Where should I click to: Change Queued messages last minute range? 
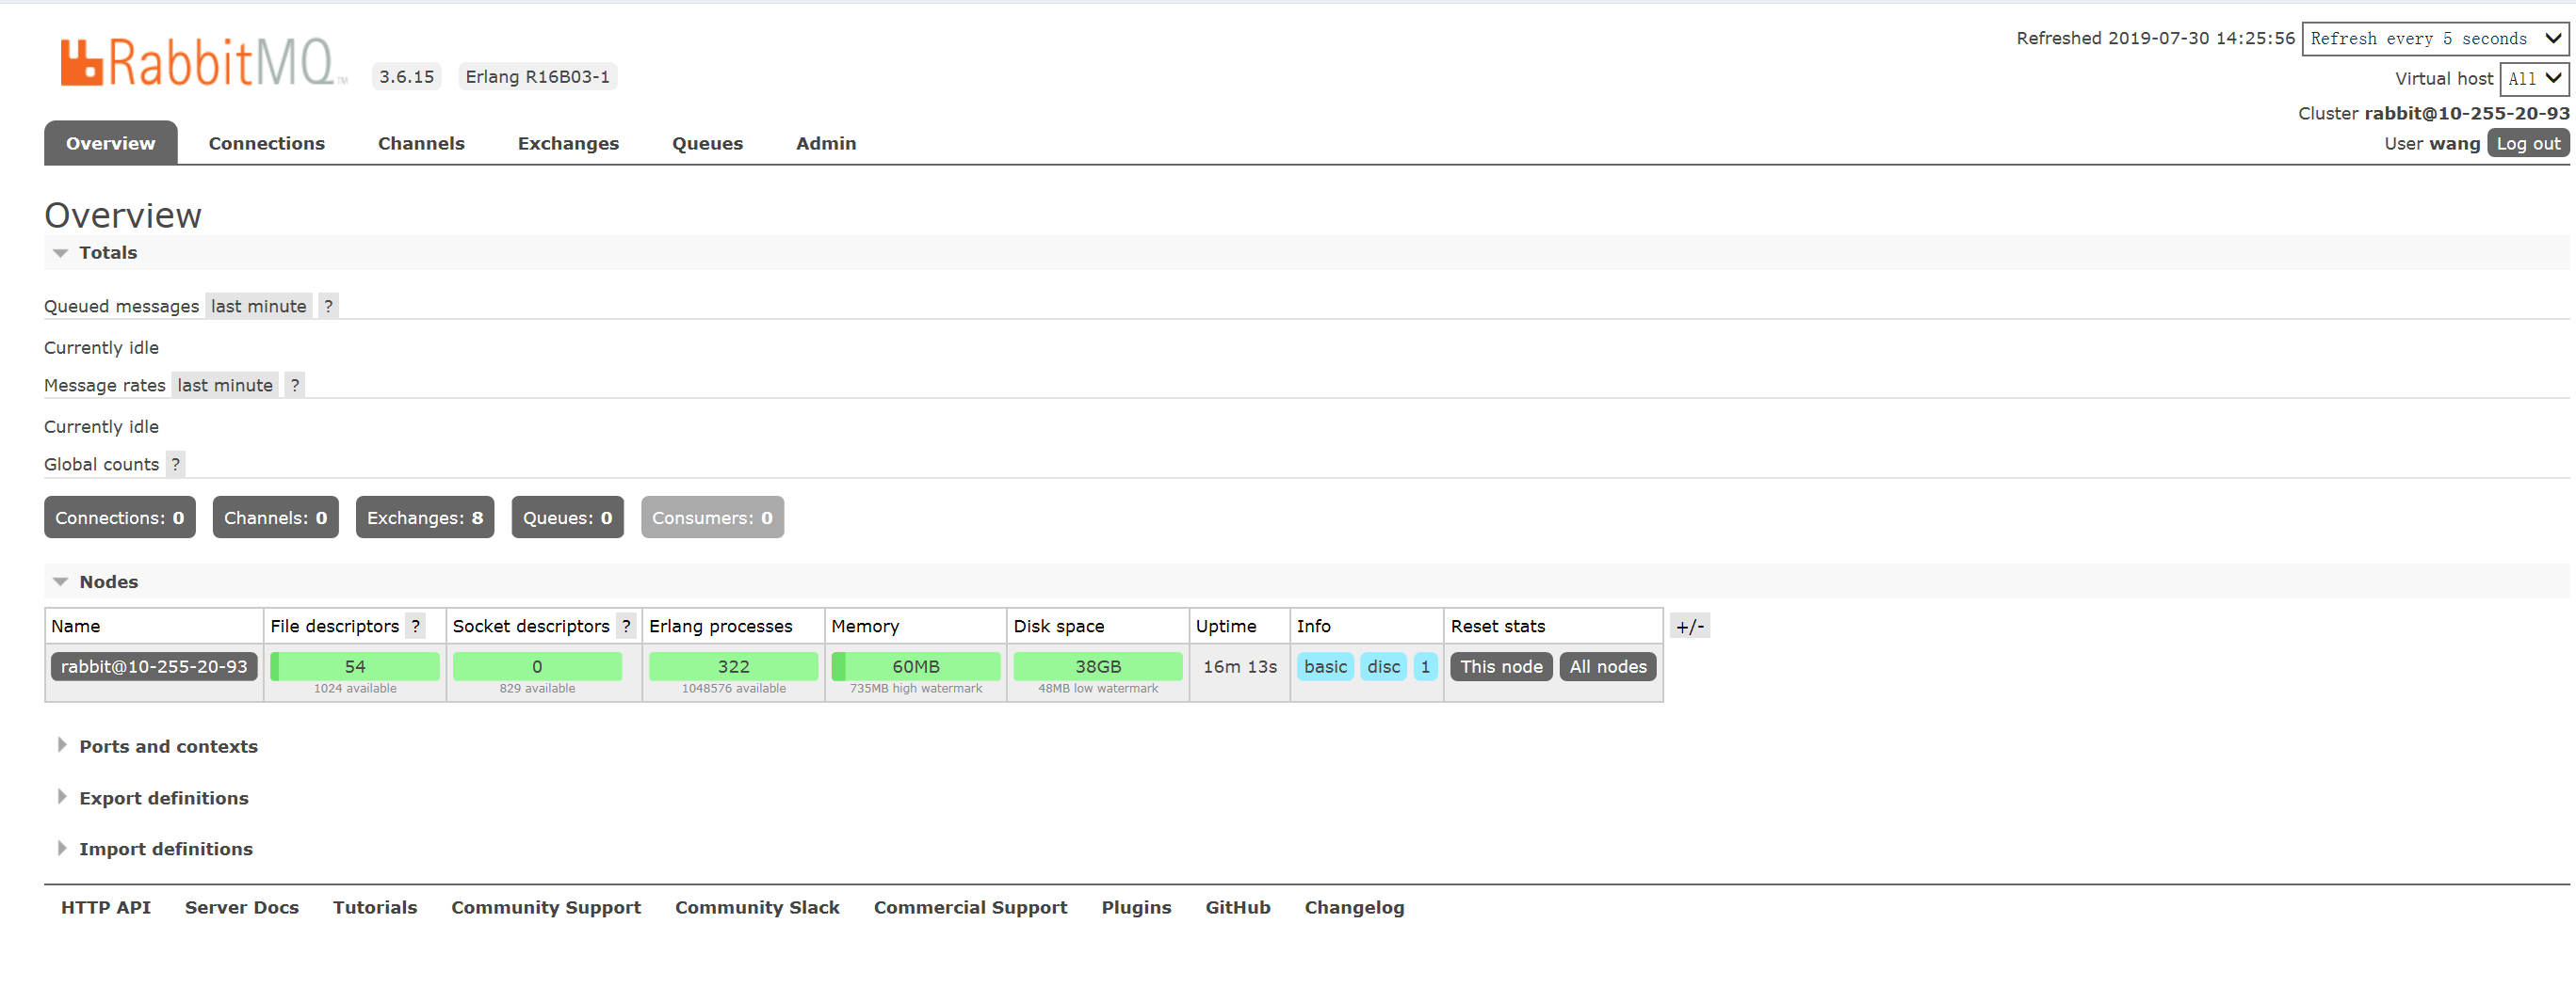259,306
